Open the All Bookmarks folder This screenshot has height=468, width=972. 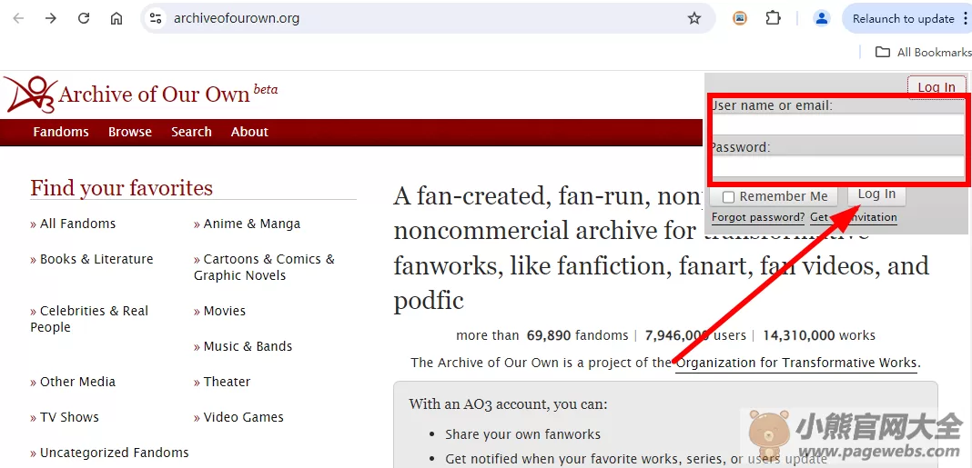point(923,52)
